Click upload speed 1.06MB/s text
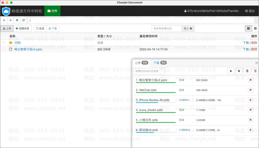This screenshot has height=148, width=259. pyautogui.click(x=185, y=130)
